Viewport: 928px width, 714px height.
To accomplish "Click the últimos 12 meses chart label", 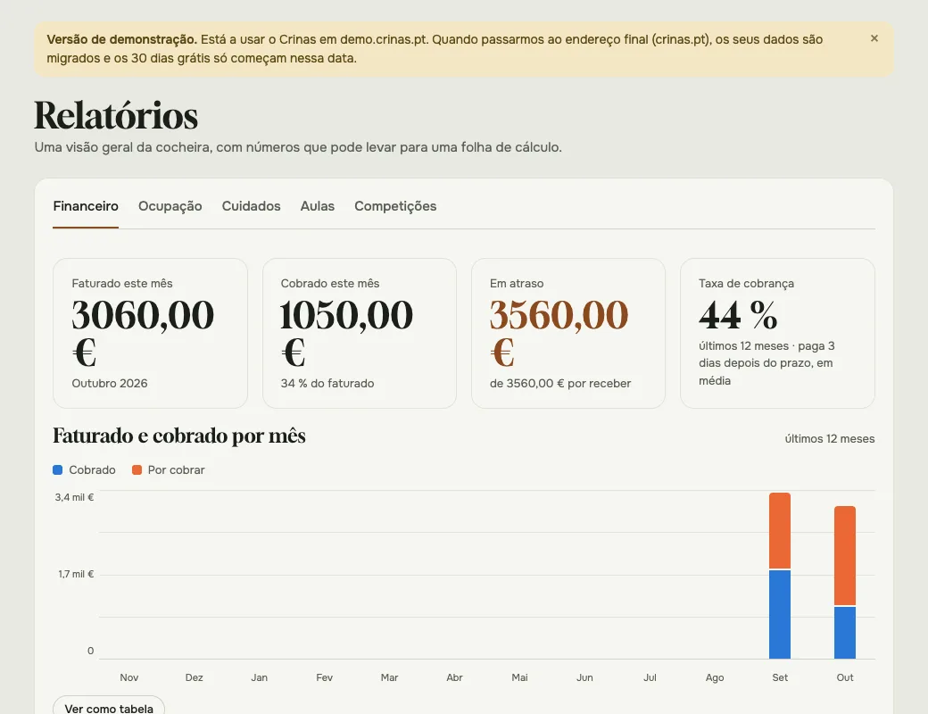I will pyautogui.click(x=830, y=439).
